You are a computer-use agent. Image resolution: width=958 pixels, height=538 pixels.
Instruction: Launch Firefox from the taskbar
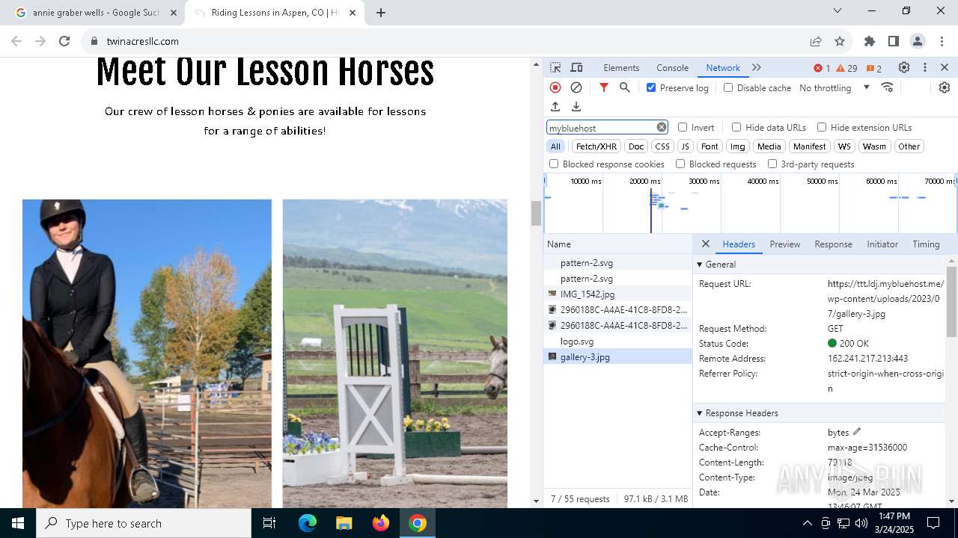pyautogui.click(x=381, y=523)
